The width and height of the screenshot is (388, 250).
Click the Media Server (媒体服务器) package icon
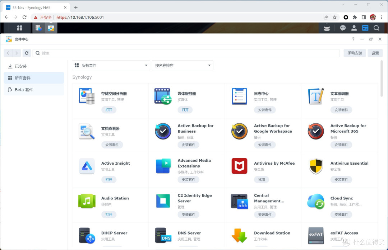(x=163, y=96)
